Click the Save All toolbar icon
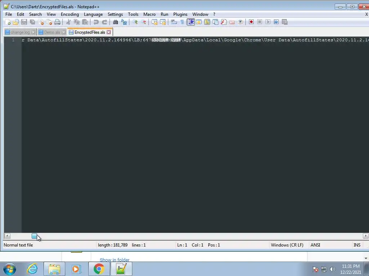Screen dimensions: 369x276 32,22
